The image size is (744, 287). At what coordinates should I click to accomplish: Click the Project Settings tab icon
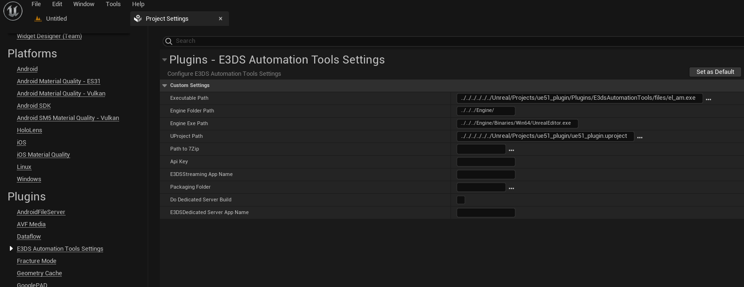click(x=138, y=19)
